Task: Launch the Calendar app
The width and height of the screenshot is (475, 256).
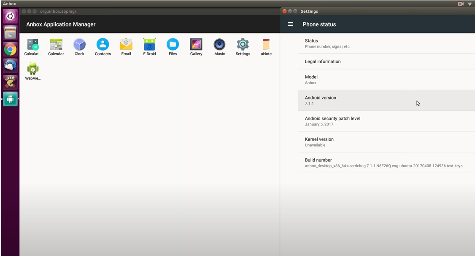Action: [56, 45]
